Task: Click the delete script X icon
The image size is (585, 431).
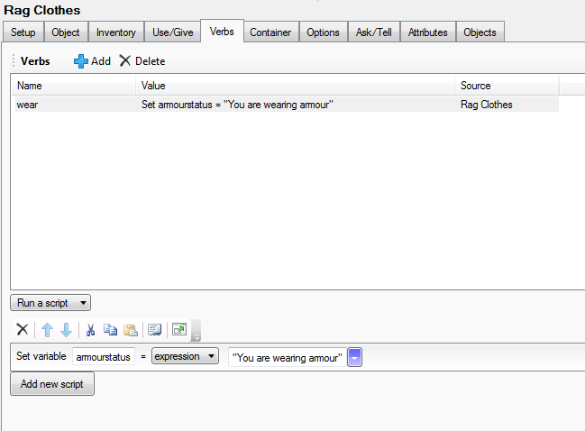Action: 23,330
